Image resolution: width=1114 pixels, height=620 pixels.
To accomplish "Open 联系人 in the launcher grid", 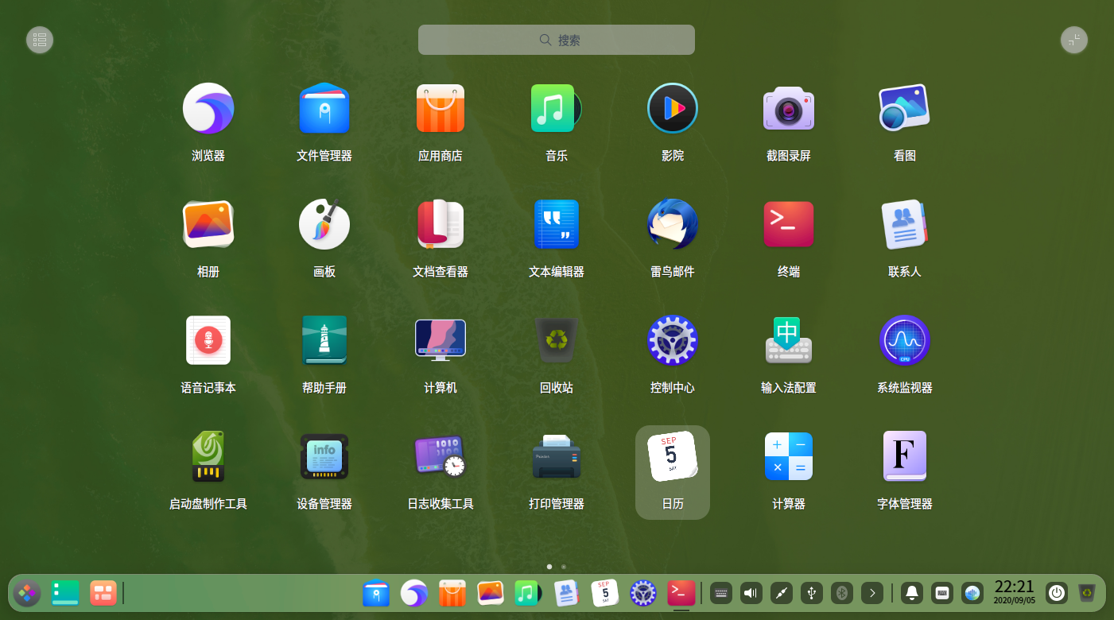I will [905, 225].
